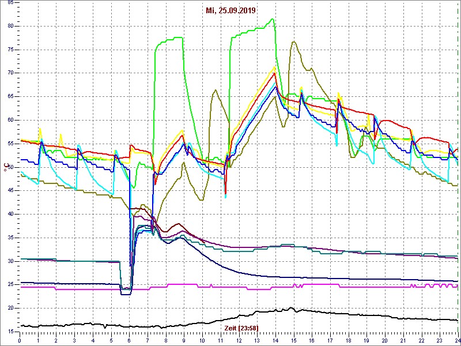
Task: Select the 45 temperature axis label
Action: 10,191
